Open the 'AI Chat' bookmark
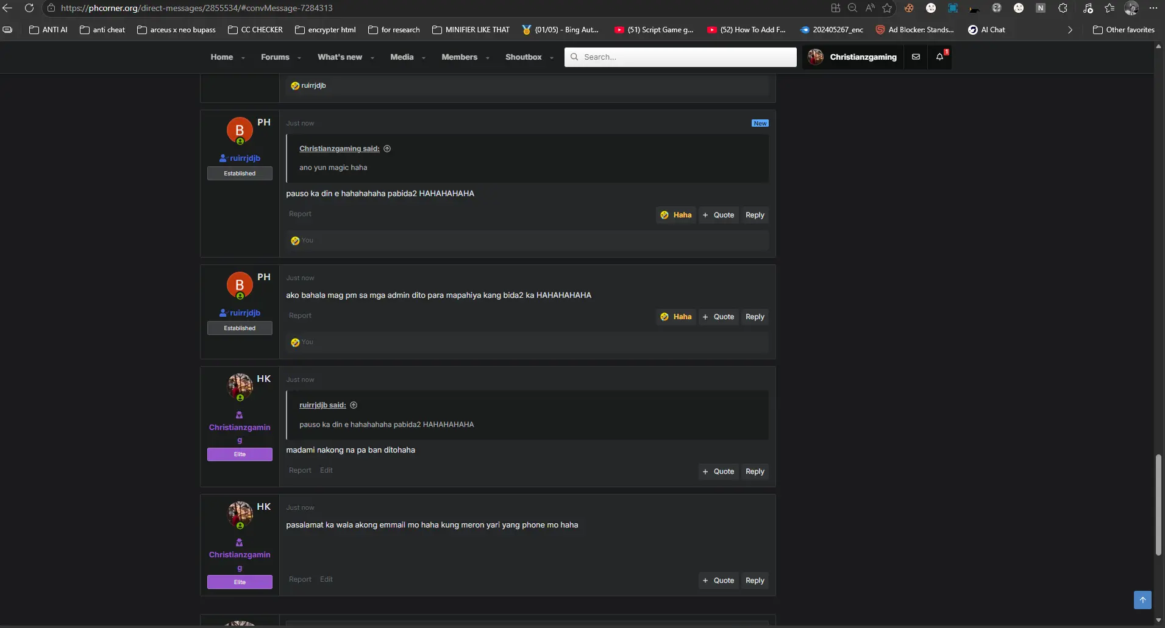 click(986, 30)
